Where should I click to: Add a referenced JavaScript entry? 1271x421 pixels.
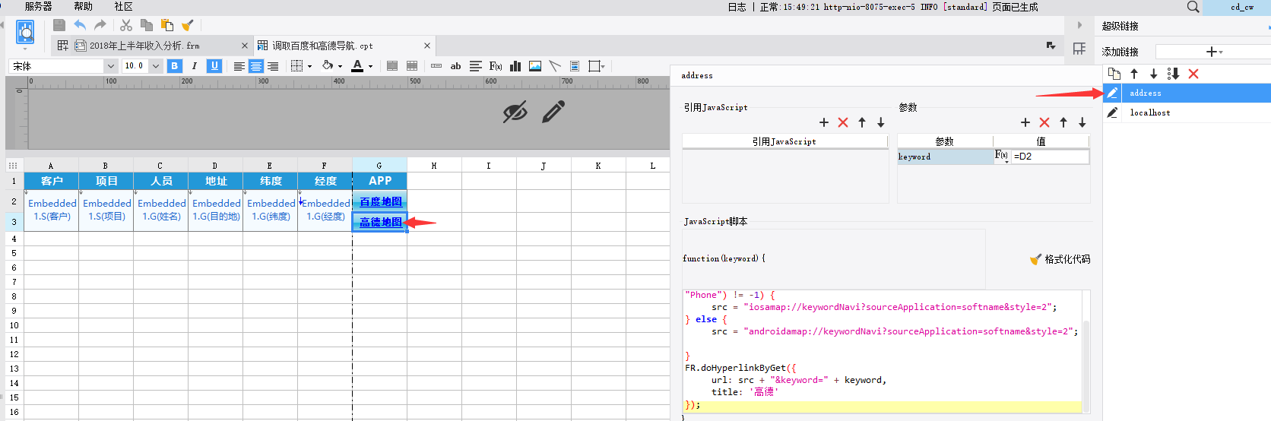[824, 122]
